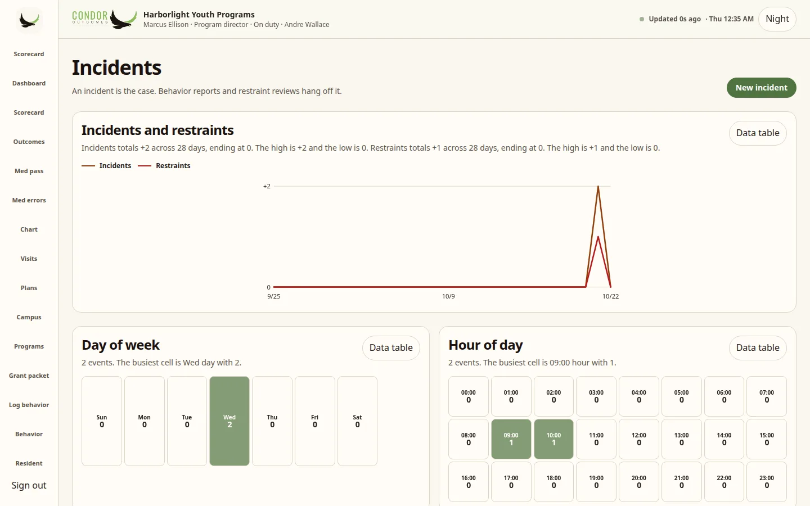Image resolution: width=810 pixels, height=506 pixels.
Task: Click the Updated 0s ago status text
Action: point(675,19)
